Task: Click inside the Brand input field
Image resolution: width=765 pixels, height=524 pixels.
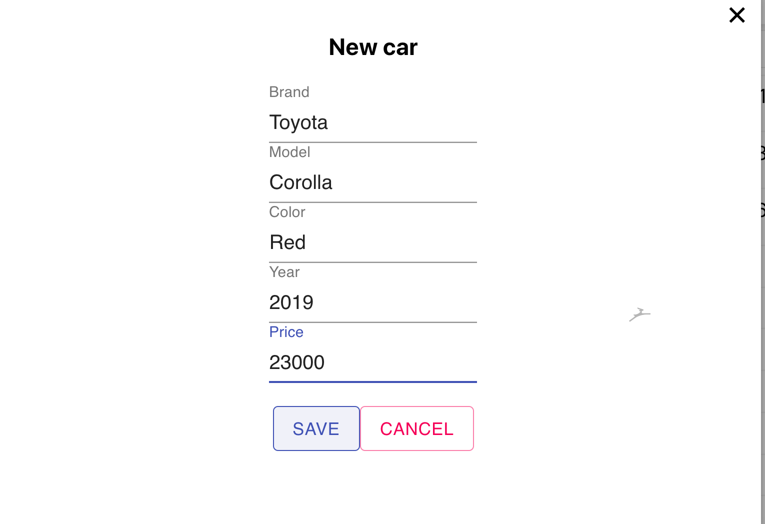Action: (372, 122)
